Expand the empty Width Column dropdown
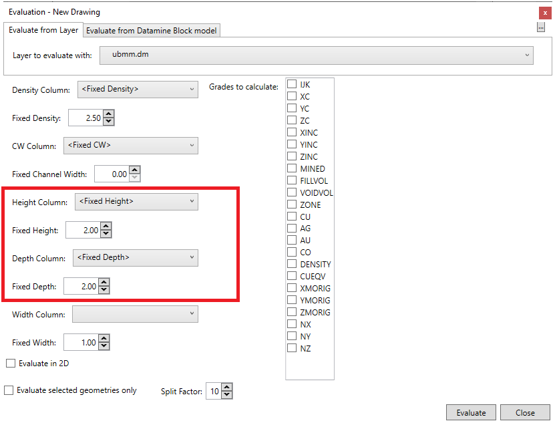This screenshot has height=425, width=557. (x=135, y=314)
